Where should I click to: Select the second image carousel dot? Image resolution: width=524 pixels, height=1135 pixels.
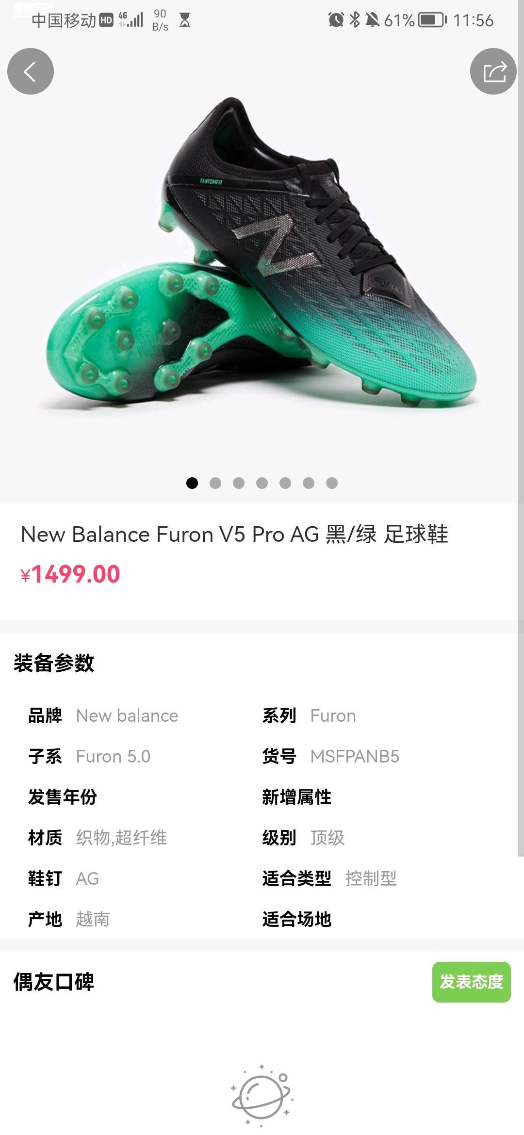pos(215,483)
